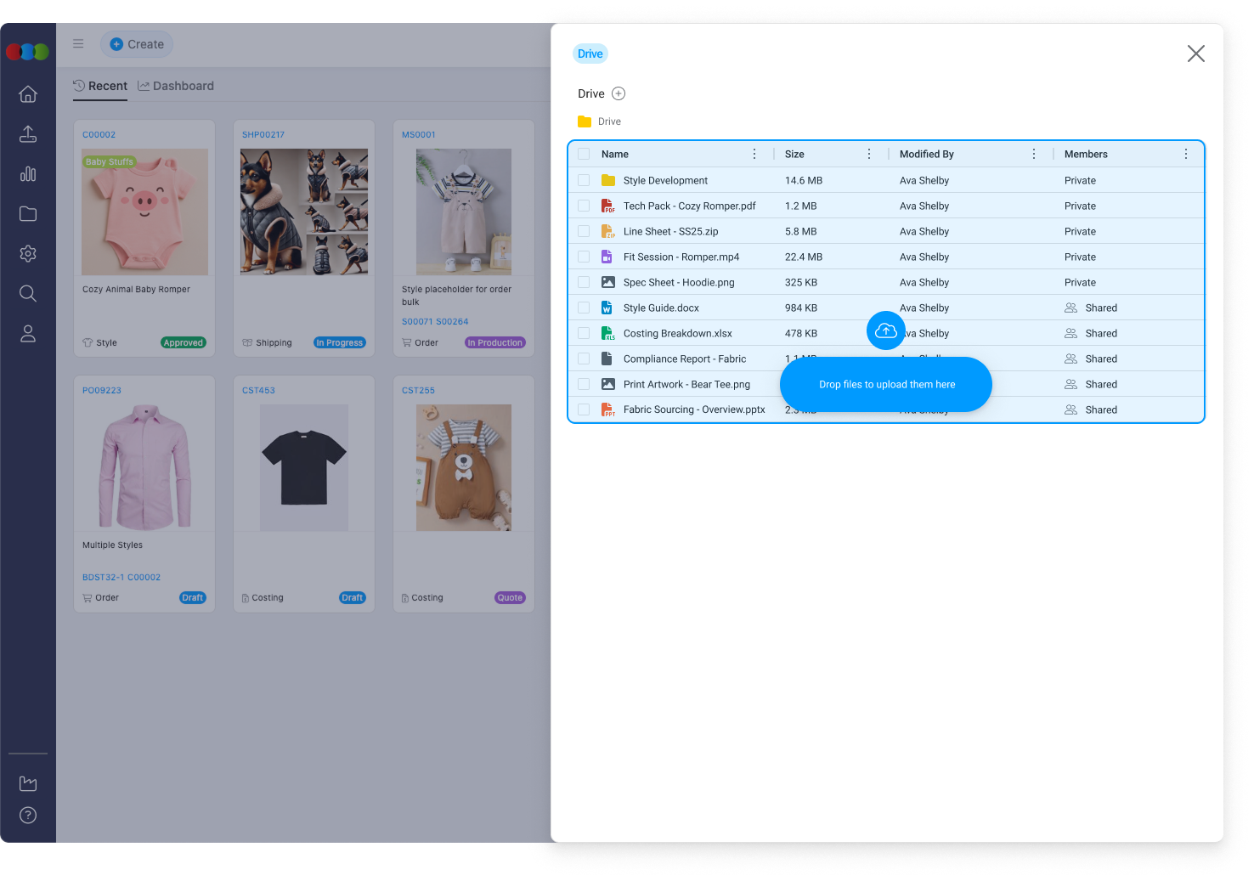
Task: Open the user profile icon in sidebar
Action: (x=28, y=334)
